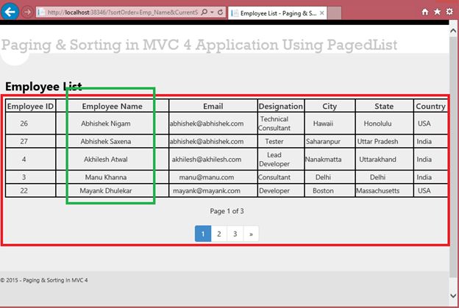Click the State column header
Image resolution: width=459 pixels, height=308 pixels.
click(x=384, y=106)
